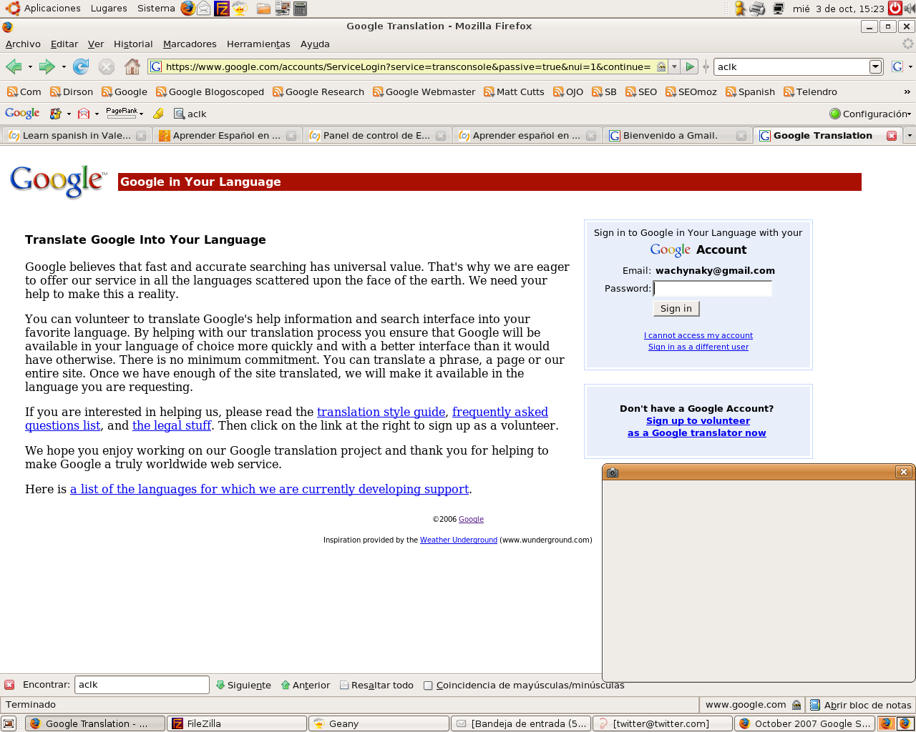Image resolution: width=916 pixels, height=732 pixels.
Task: Click the Gmail envelope icon in Google Toolbar
Action: coord(84,114)
